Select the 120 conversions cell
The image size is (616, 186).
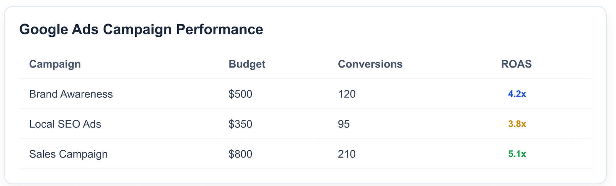pos(346,94)
